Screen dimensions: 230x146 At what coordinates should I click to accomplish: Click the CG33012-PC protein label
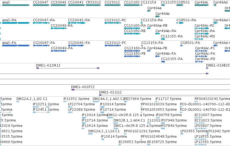tap(115, 43)
